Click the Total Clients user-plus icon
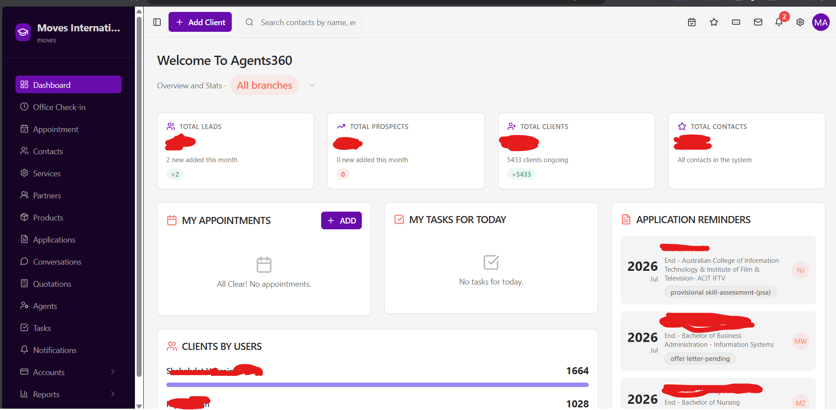 point(512,126)
